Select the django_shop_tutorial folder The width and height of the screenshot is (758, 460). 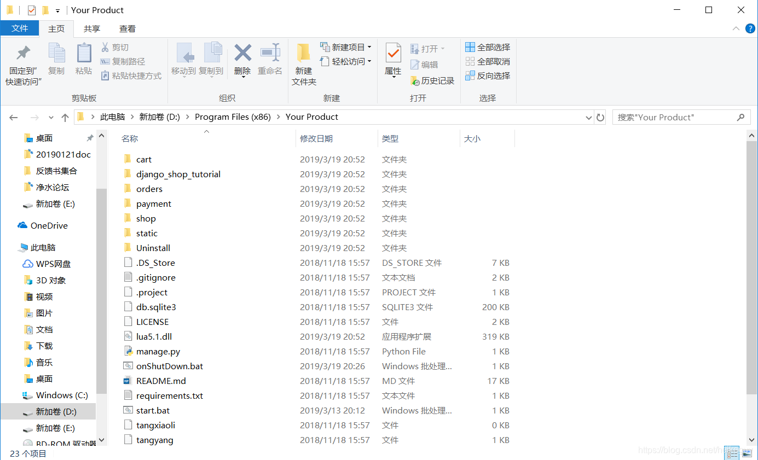click(178, 174)
